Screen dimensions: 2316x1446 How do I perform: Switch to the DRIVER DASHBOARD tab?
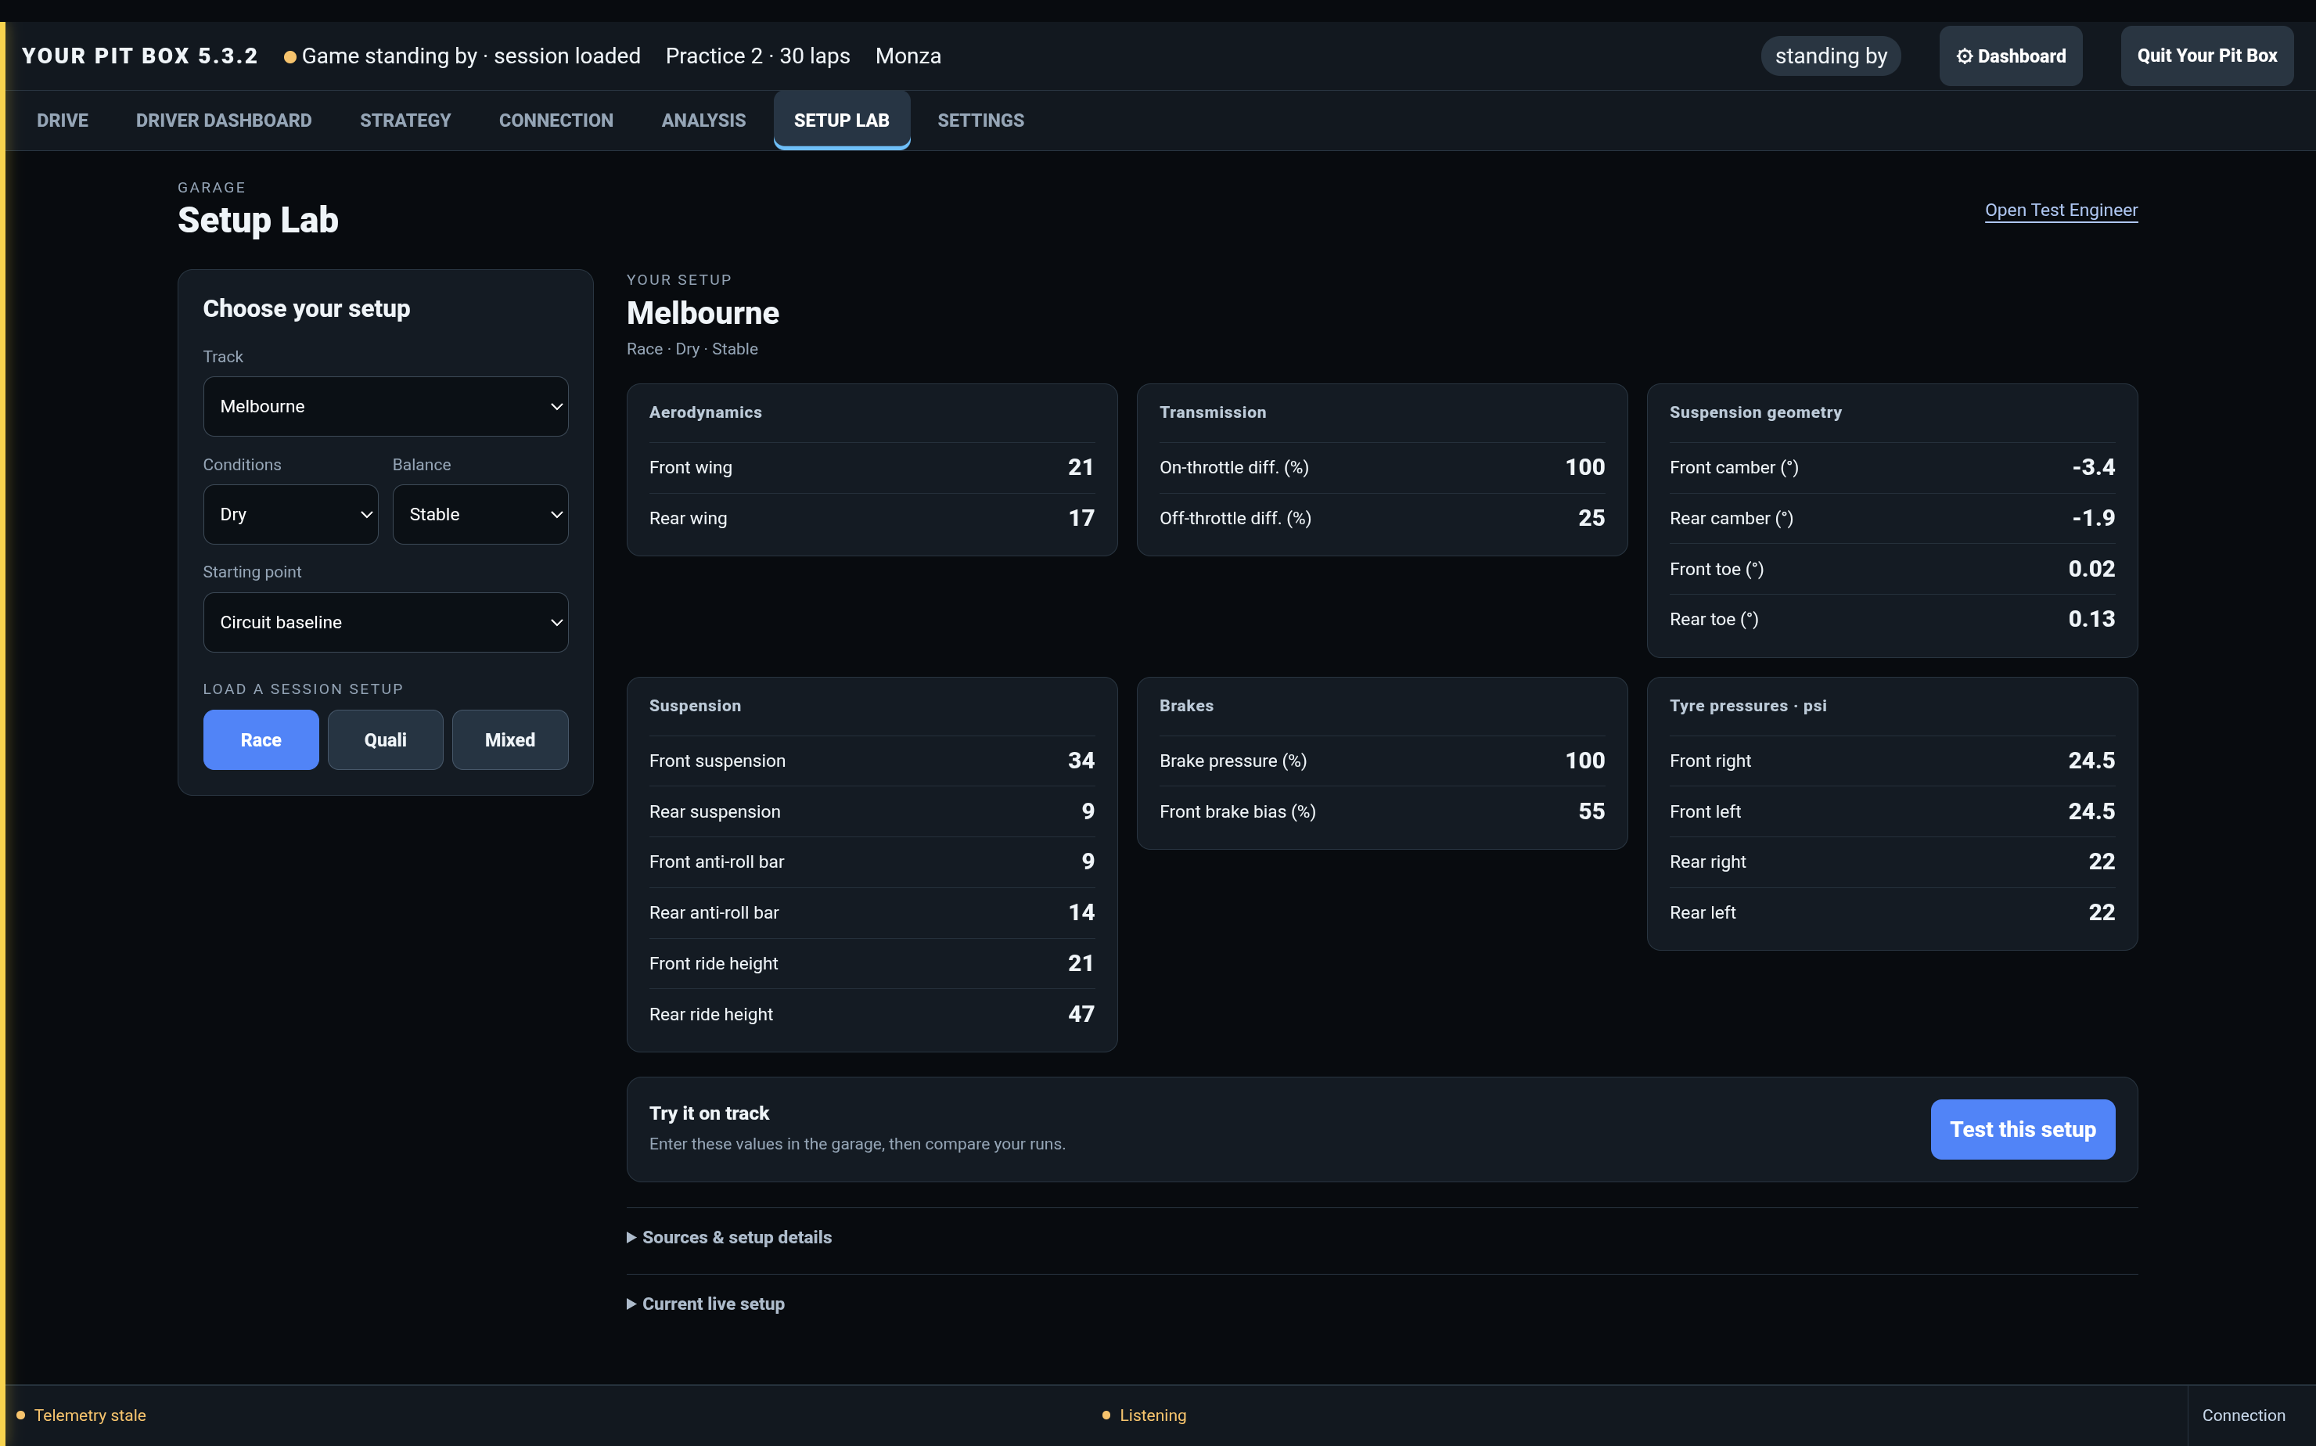click(224, 120)
